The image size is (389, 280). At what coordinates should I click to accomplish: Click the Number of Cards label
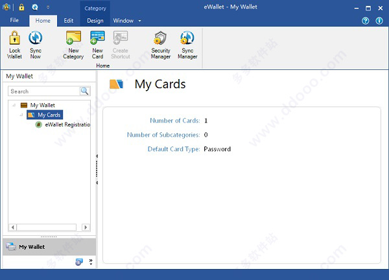[x=175, y=121]
